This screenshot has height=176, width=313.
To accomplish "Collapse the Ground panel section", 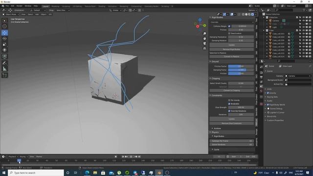I will pos(215,62).
